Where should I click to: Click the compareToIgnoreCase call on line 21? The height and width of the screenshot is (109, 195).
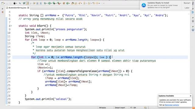pos(82,71)
